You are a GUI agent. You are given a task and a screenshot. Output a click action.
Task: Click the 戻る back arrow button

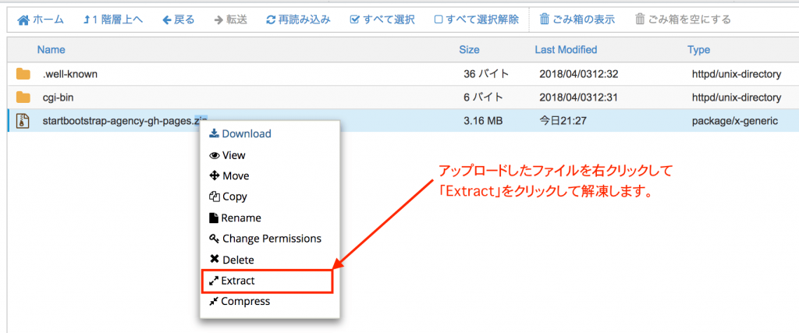coord(179,18)
